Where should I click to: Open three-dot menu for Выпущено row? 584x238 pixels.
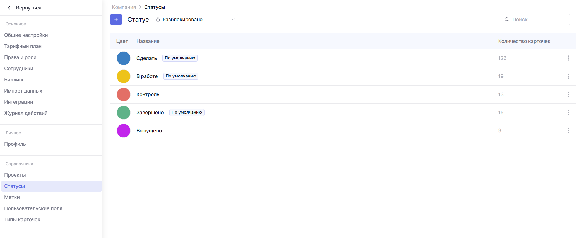(x=568, y=131)
